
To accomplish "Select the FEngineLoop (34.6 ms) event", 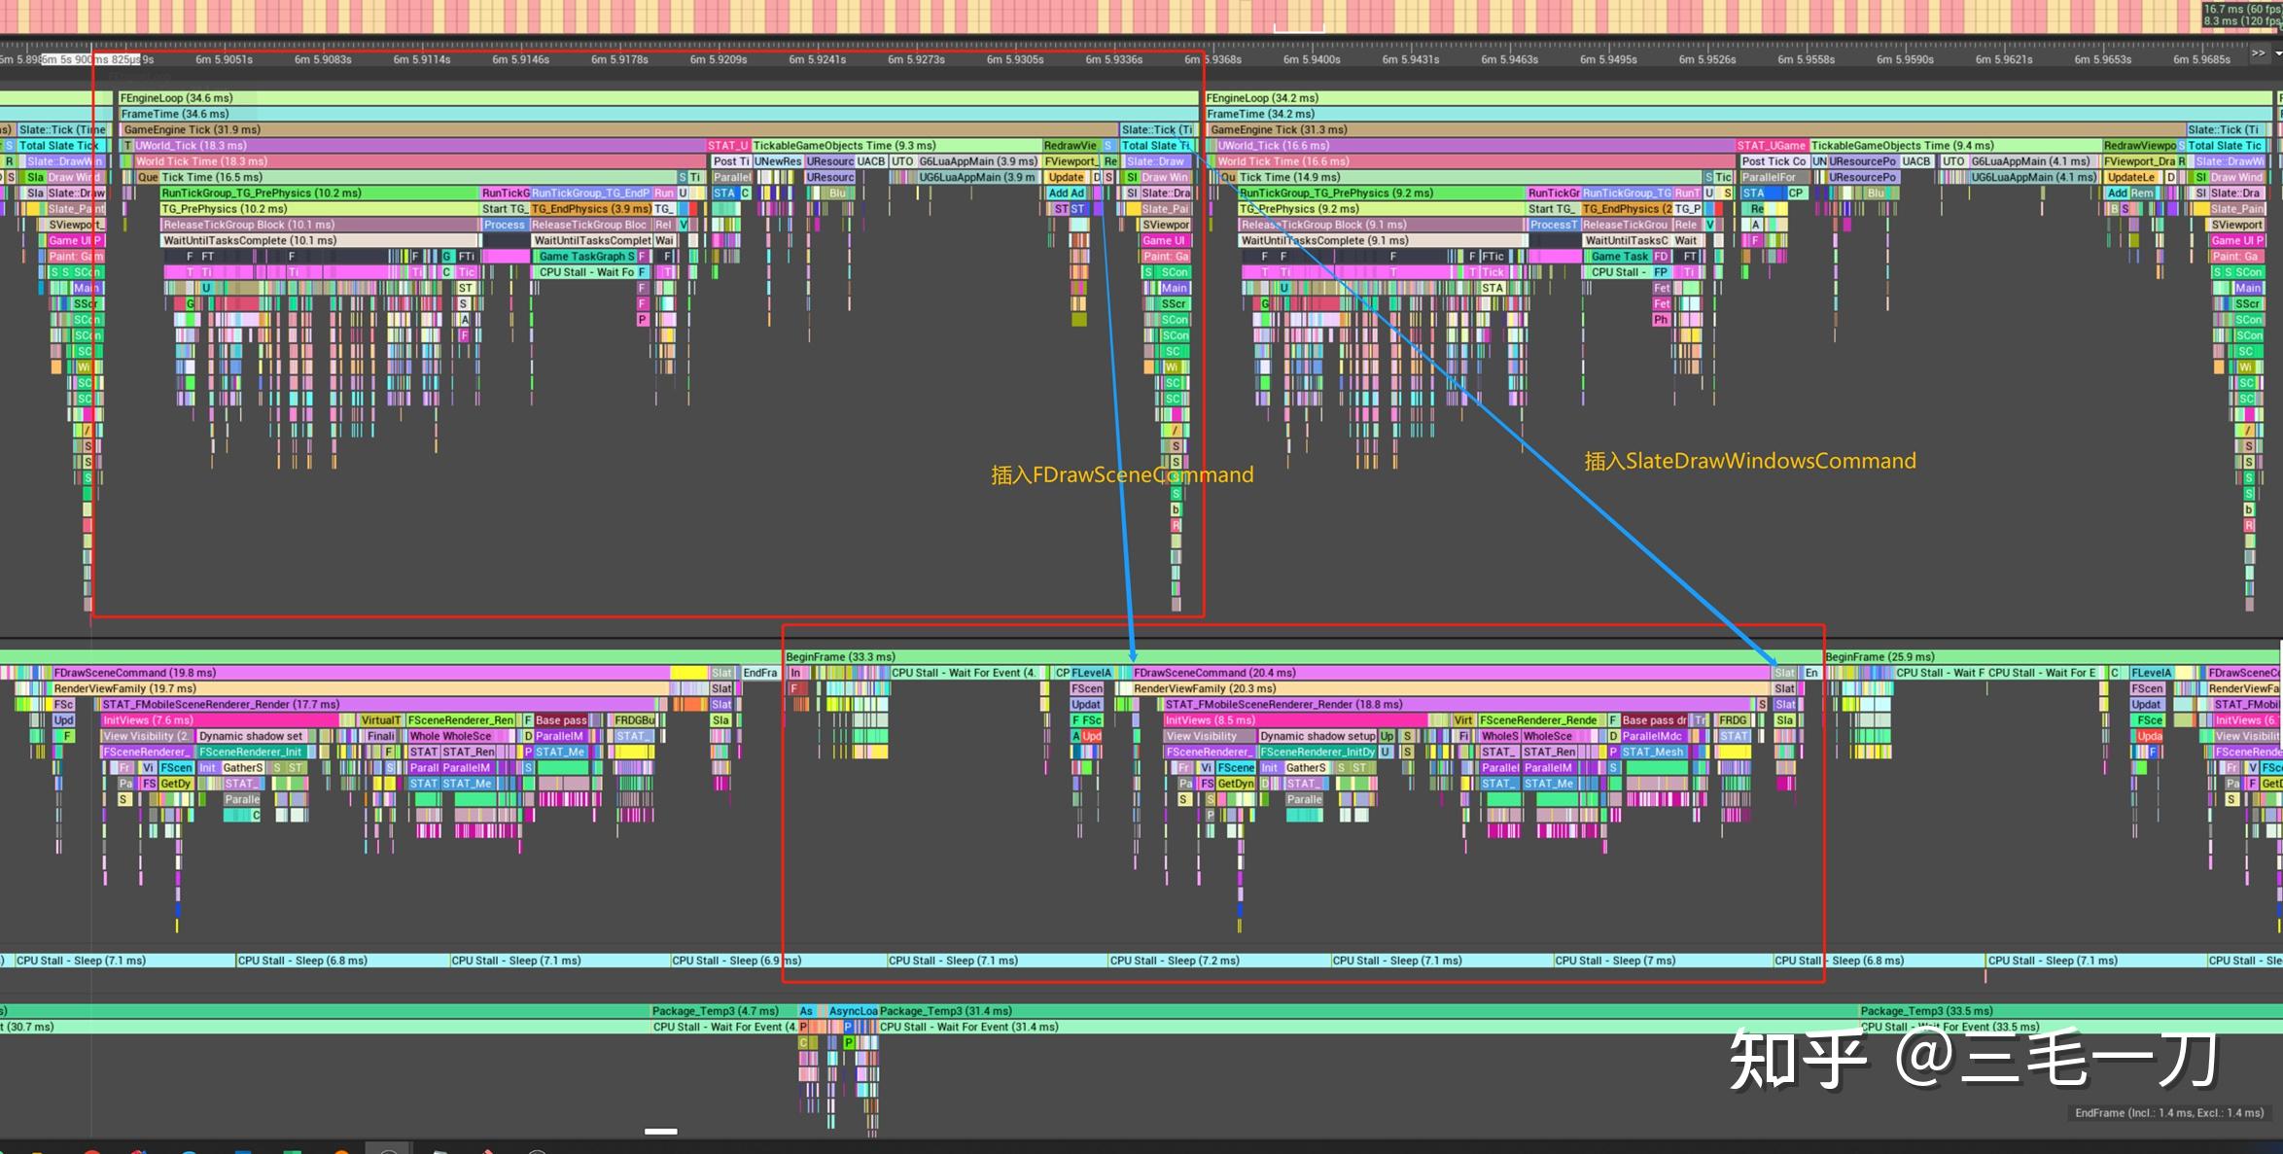I will [175, 98].
